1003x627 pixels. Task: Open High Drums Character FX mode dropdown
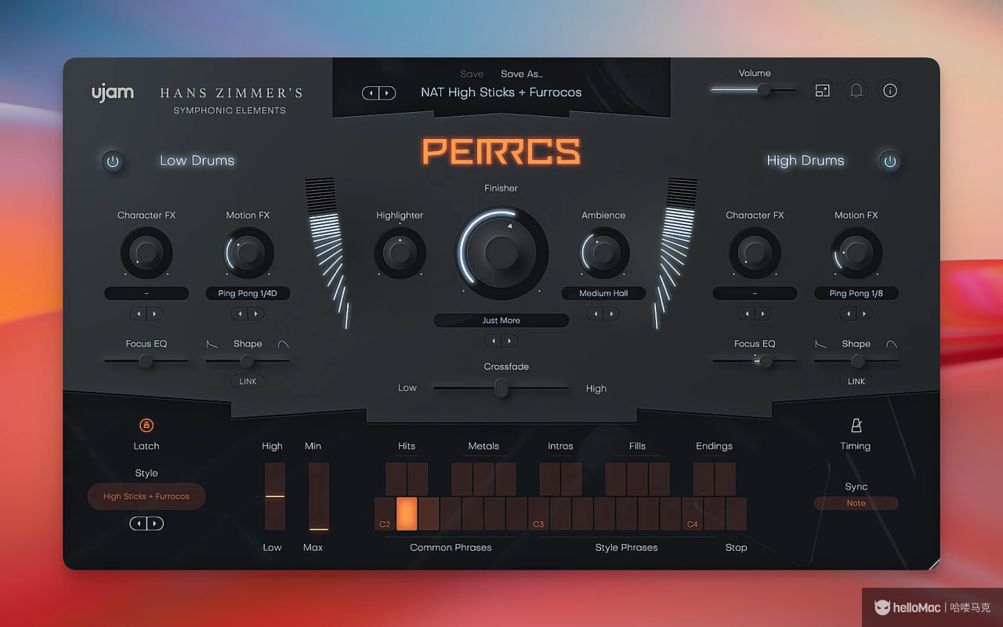[x=755, y=293]
